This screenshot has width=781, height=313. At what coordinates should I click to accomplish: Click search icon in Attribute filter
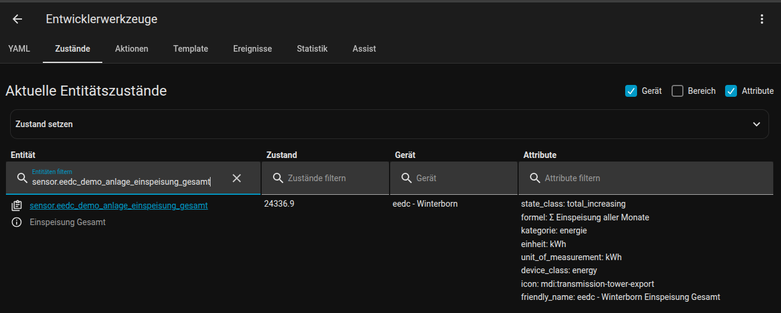[535, 178]
